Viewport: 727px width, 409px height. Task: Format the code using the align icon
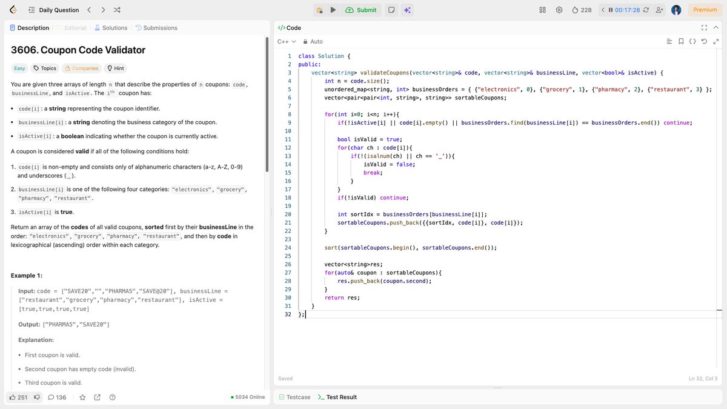tap(668, 41)
